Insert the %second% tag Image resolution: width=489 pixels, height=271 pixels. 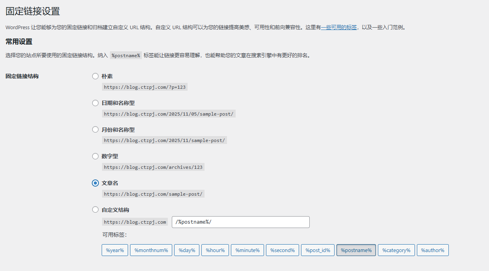[x=283, y=250]
